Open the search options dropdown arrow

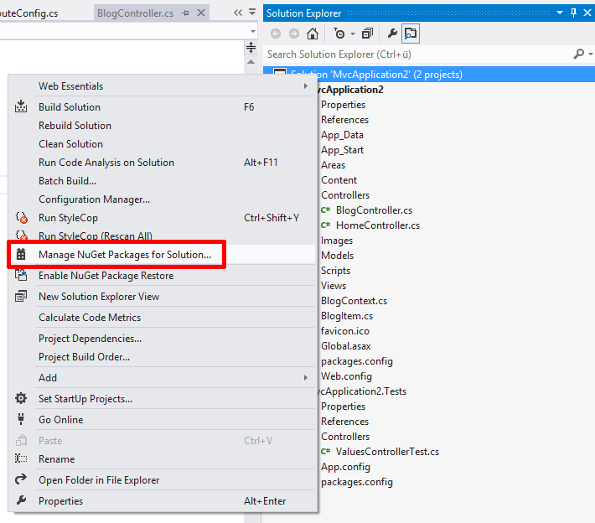pos(591,54)
